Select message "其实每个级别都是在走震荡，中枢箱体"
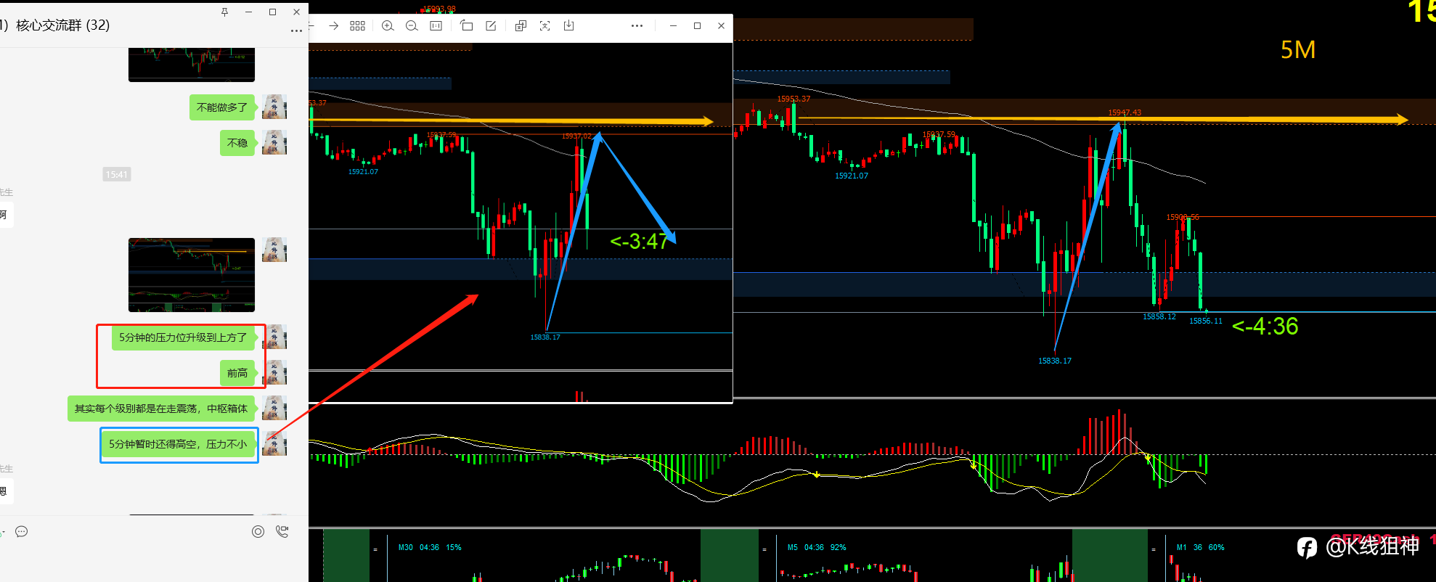The height and width of the screenshot is (582, 1436). point(161,409)
